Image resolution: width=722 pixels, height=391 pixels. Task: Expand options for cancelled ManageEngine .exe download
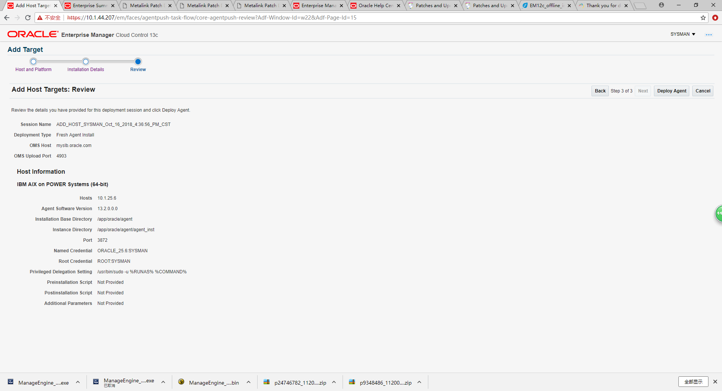(163, 382)
